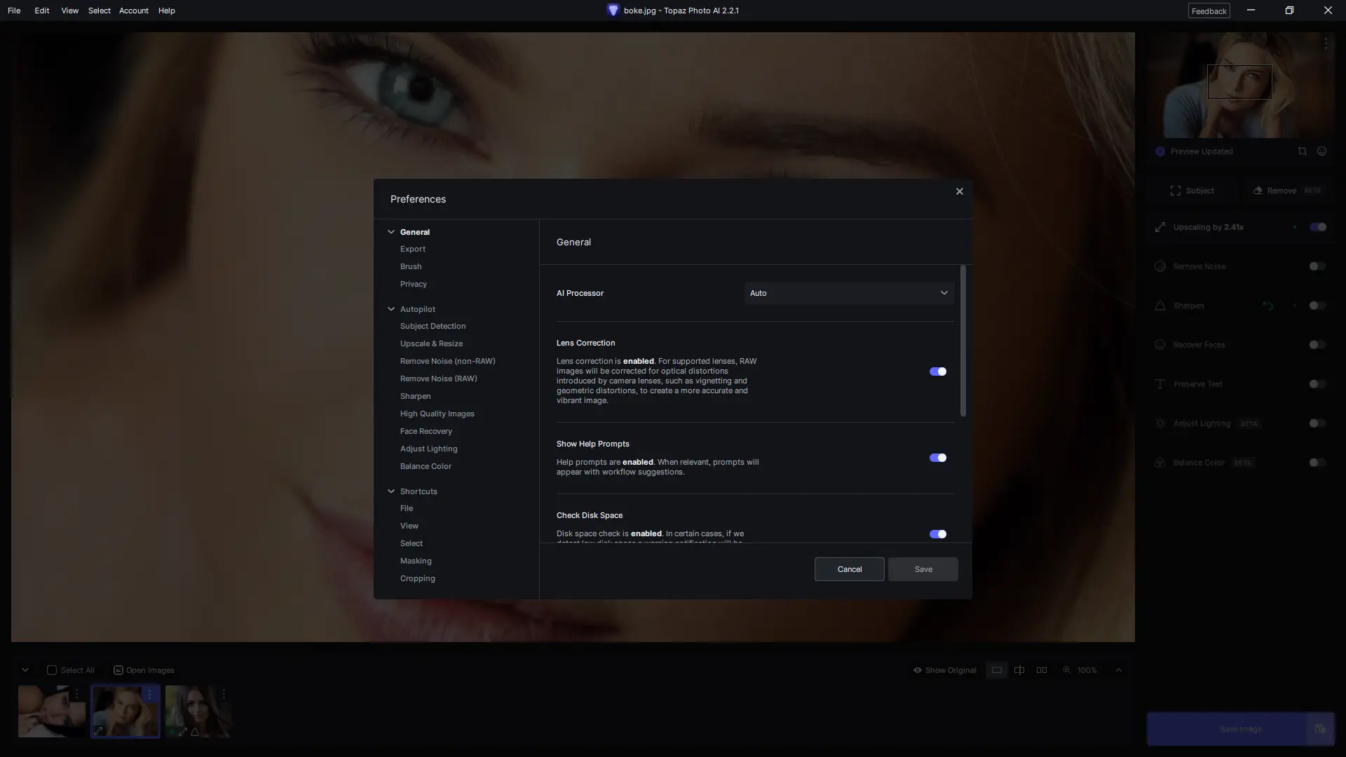Open the AI Processor dropdown set to Auto
This screenshot has width=1346, height=757.
849,293
